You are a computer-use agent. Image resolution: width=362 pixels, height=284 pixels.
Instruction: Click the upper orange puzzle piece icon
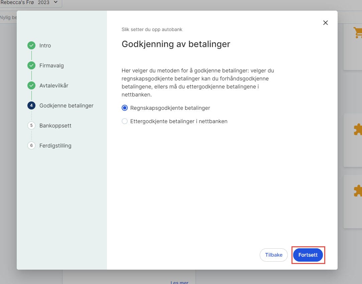point(357,129)
